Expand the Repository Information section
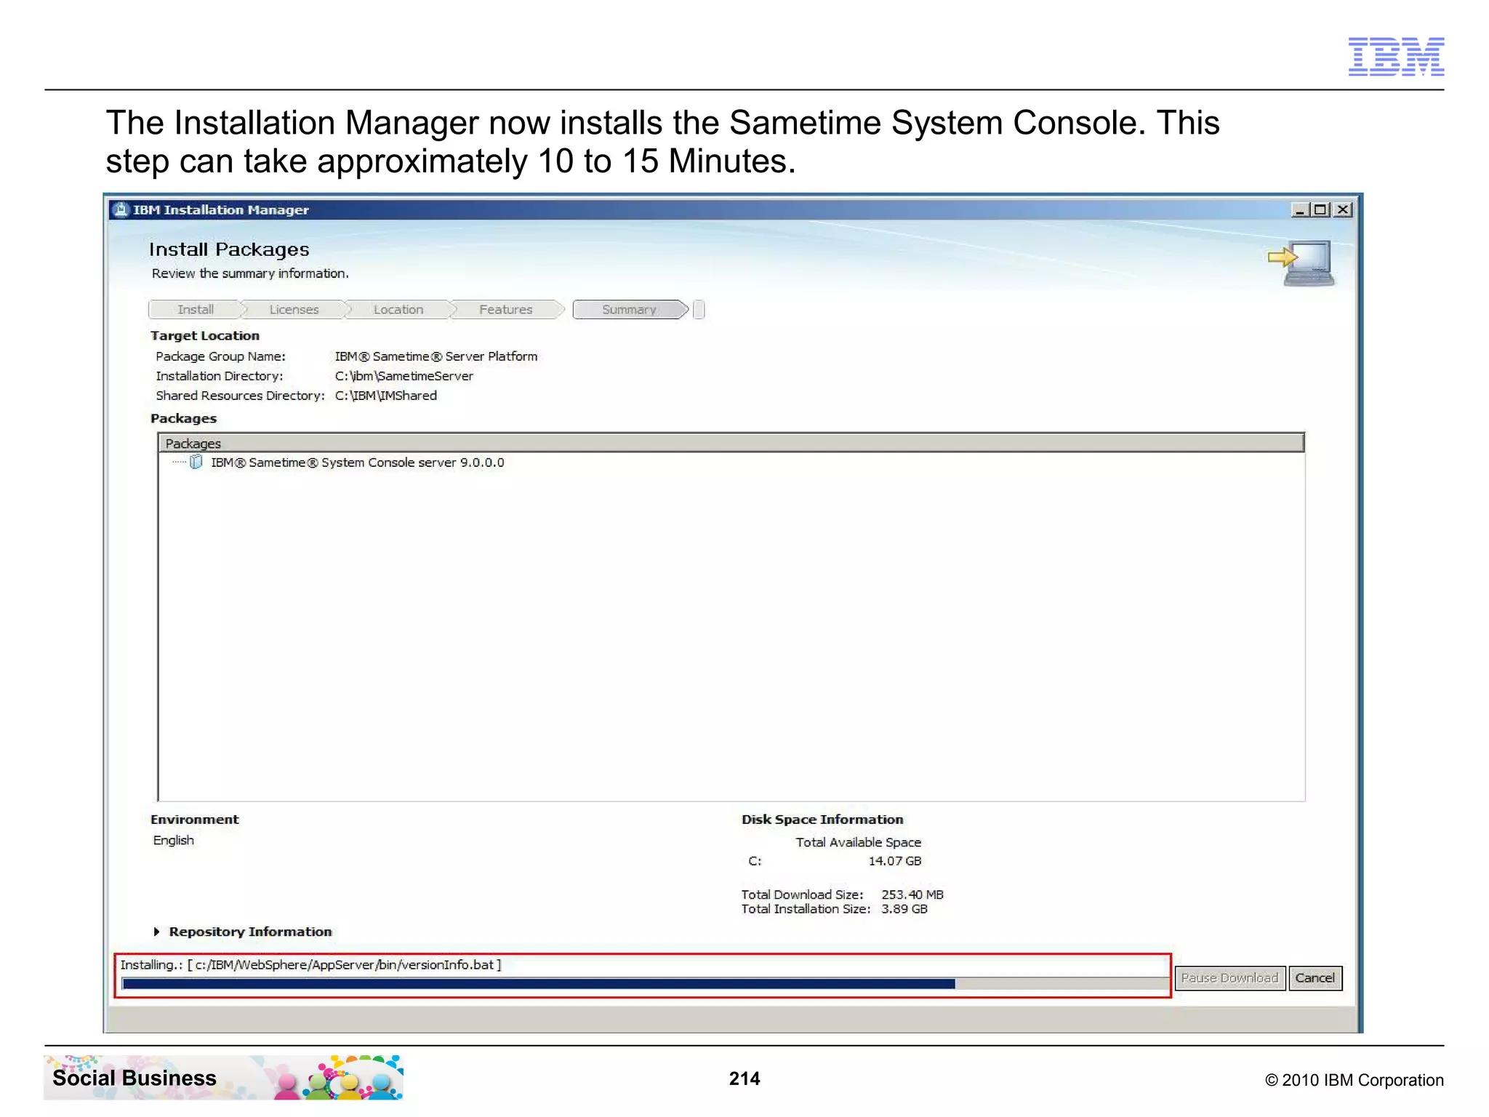 coord(156,932)
